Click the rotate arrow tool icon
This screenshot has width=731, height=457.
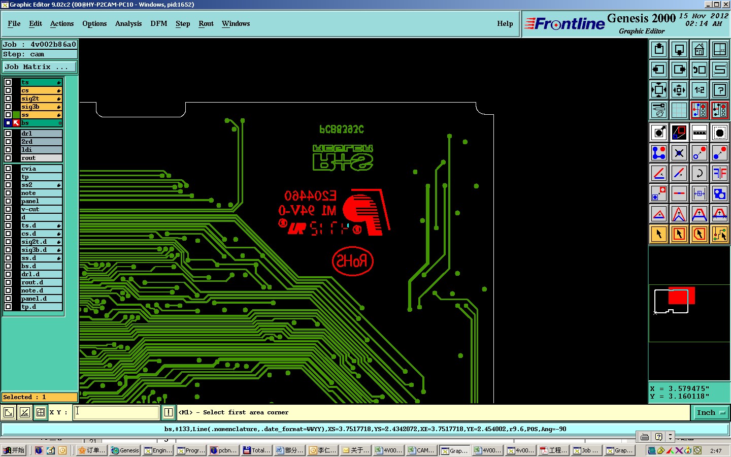(x=700, y=173)
